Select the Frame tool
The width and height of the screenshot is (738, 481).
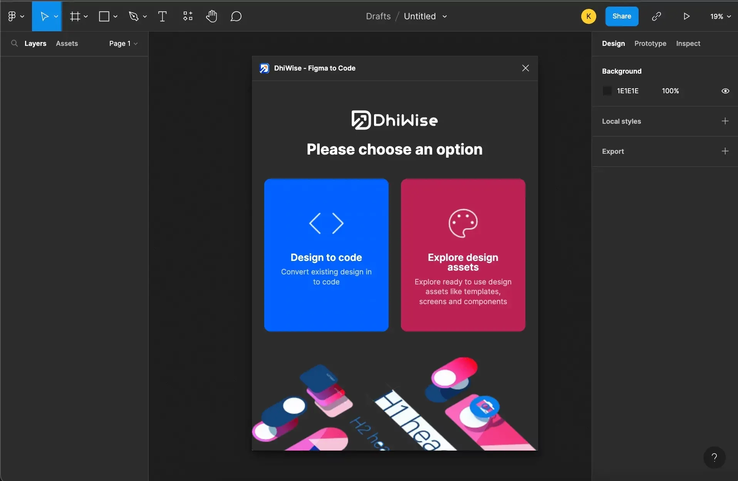(75, 16)
